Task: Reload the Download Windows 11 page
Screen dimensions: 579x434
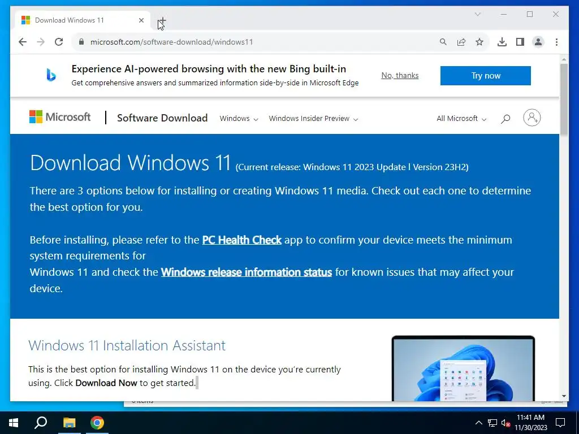Action: [x=59, y=42]
